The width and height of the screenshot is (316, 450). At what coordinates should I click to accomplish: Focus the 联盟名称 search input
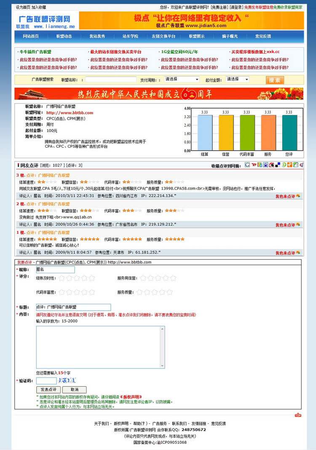tap(110, 80)
